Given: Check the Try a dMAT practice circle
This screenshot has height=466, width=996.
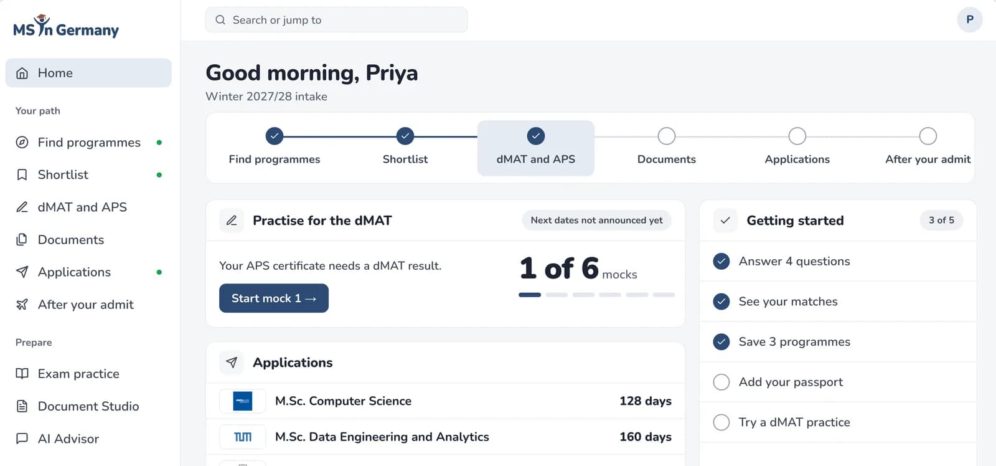Looking at the screenshot, I should click(x=721, y=422).
